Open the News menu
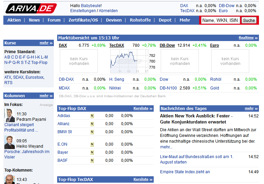264x184 pixels. [34, 20]
